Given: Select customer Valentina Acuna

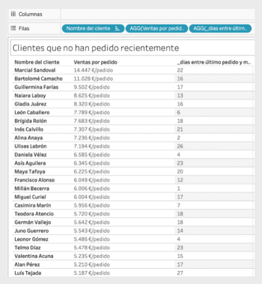Looking at the screenshot, I should (x=34, y=256).
